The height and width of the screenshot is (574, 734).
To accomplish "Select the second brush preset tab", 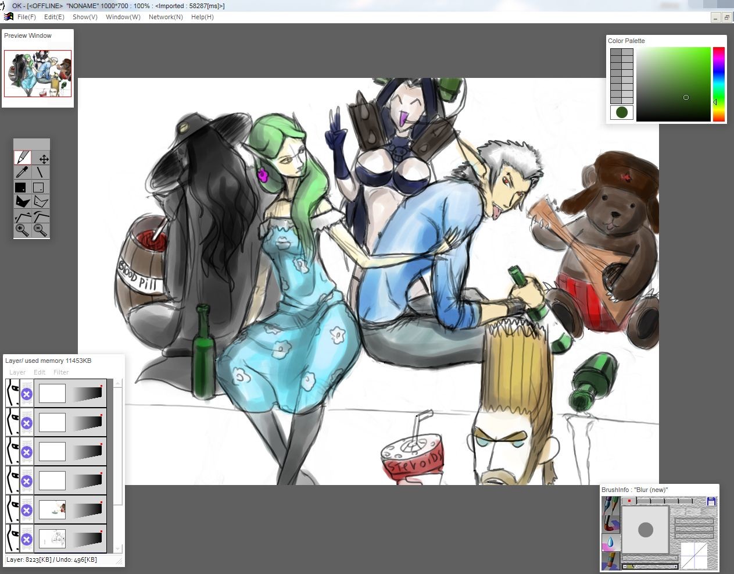I will point(644,501).
